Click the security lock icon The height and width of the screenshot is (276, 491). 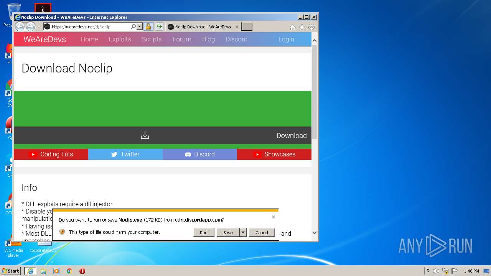pyautogui.click(x=148, y=26)
